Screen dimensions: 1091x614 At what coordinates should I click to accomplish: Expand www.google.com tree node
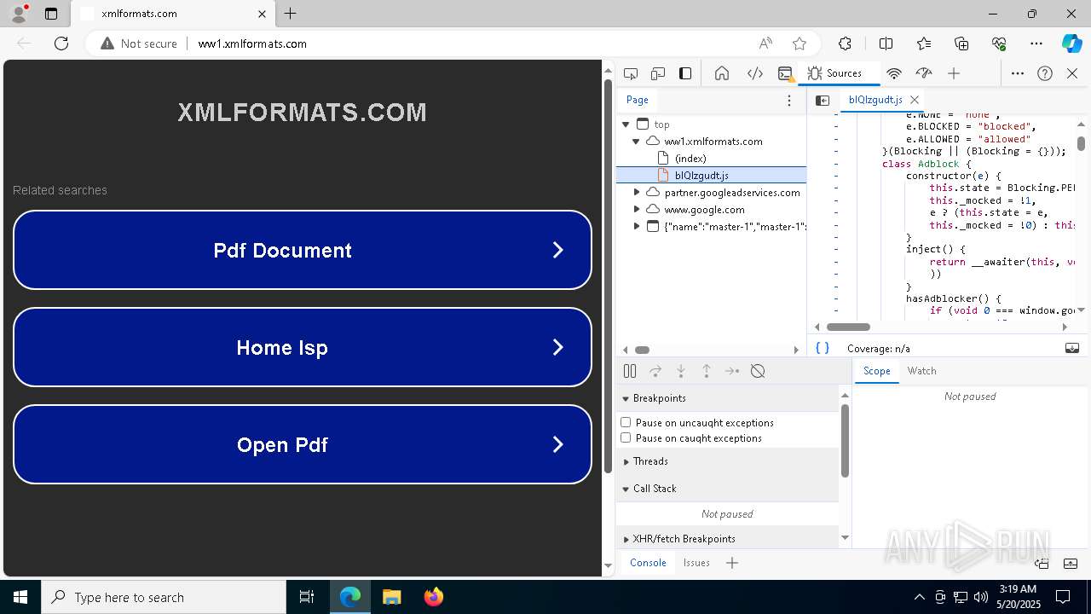[x=636, y=210]
